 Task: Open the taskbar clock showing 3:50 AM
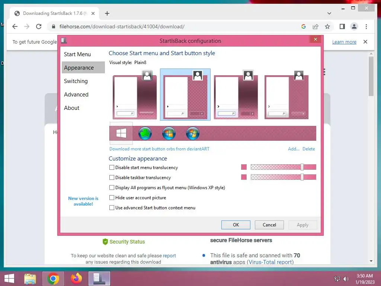pyautogui.click(x=365, y=279)
